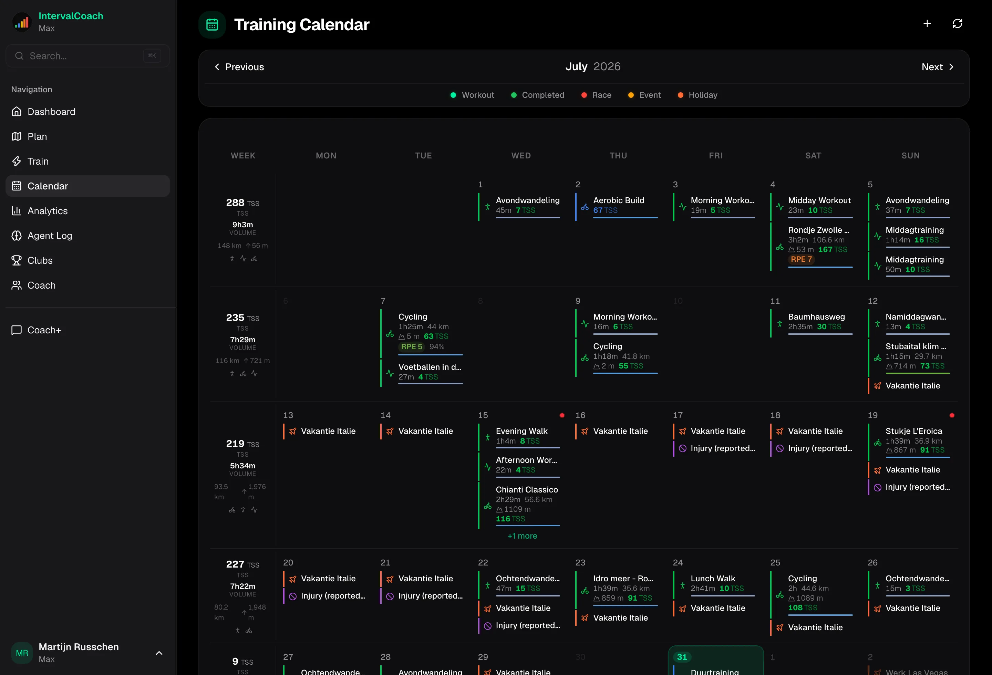
Task: Toggle the Race legend dot
Action: click(583, 95)
